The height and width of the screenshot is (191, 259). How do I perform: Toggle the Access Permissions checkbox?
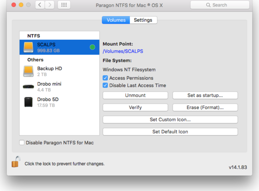105,78
